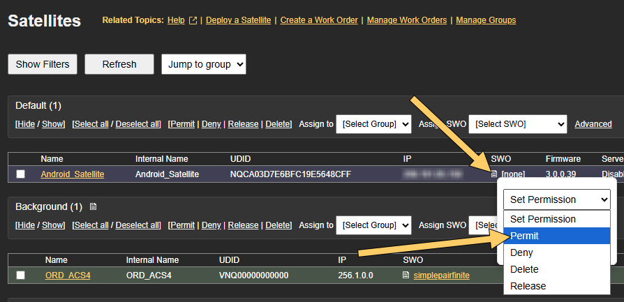Tick the Android_Satellite row checkbox

click(x=21, y=174)
